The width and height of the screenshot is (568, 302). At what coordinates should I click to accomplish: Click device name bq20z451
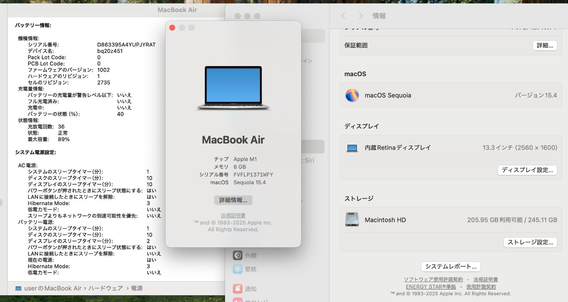[x=110, y=51]
